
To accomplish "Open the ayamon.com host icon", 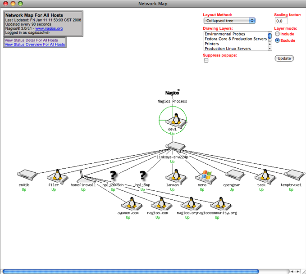I will (131, 204).
